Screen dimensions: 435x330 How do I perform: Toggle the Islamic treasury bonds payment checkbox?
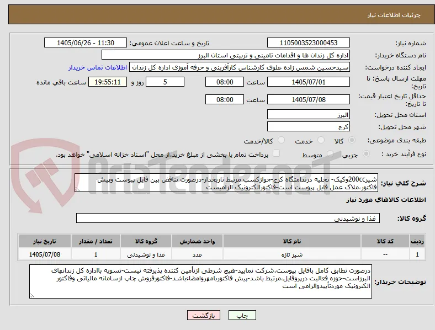click(276, 153)
